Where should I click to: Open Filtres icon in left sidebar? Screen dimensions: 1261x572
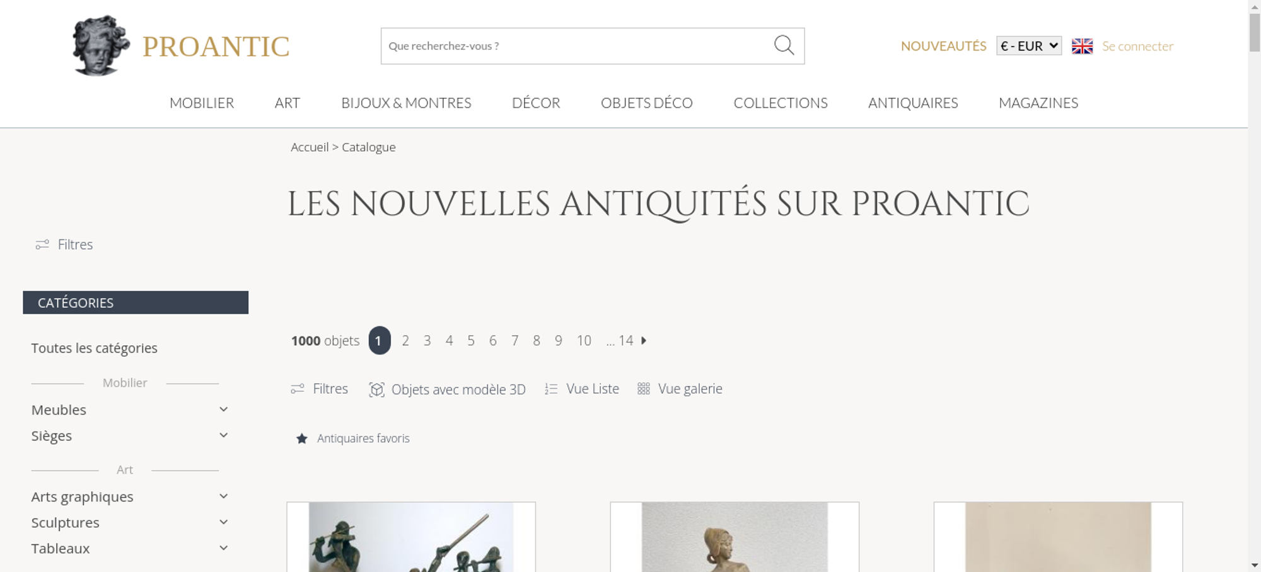(x=42, y=244)
